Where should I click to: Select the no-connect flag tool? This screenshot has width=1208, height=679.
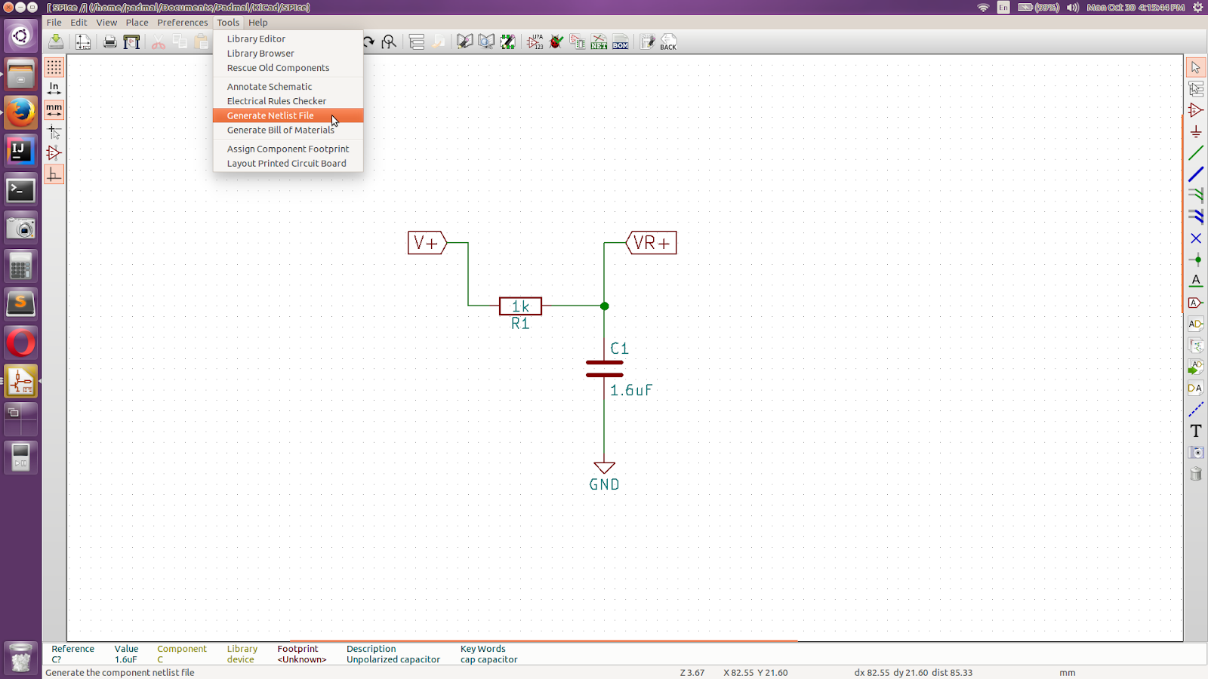click(x=1196, y=238)
